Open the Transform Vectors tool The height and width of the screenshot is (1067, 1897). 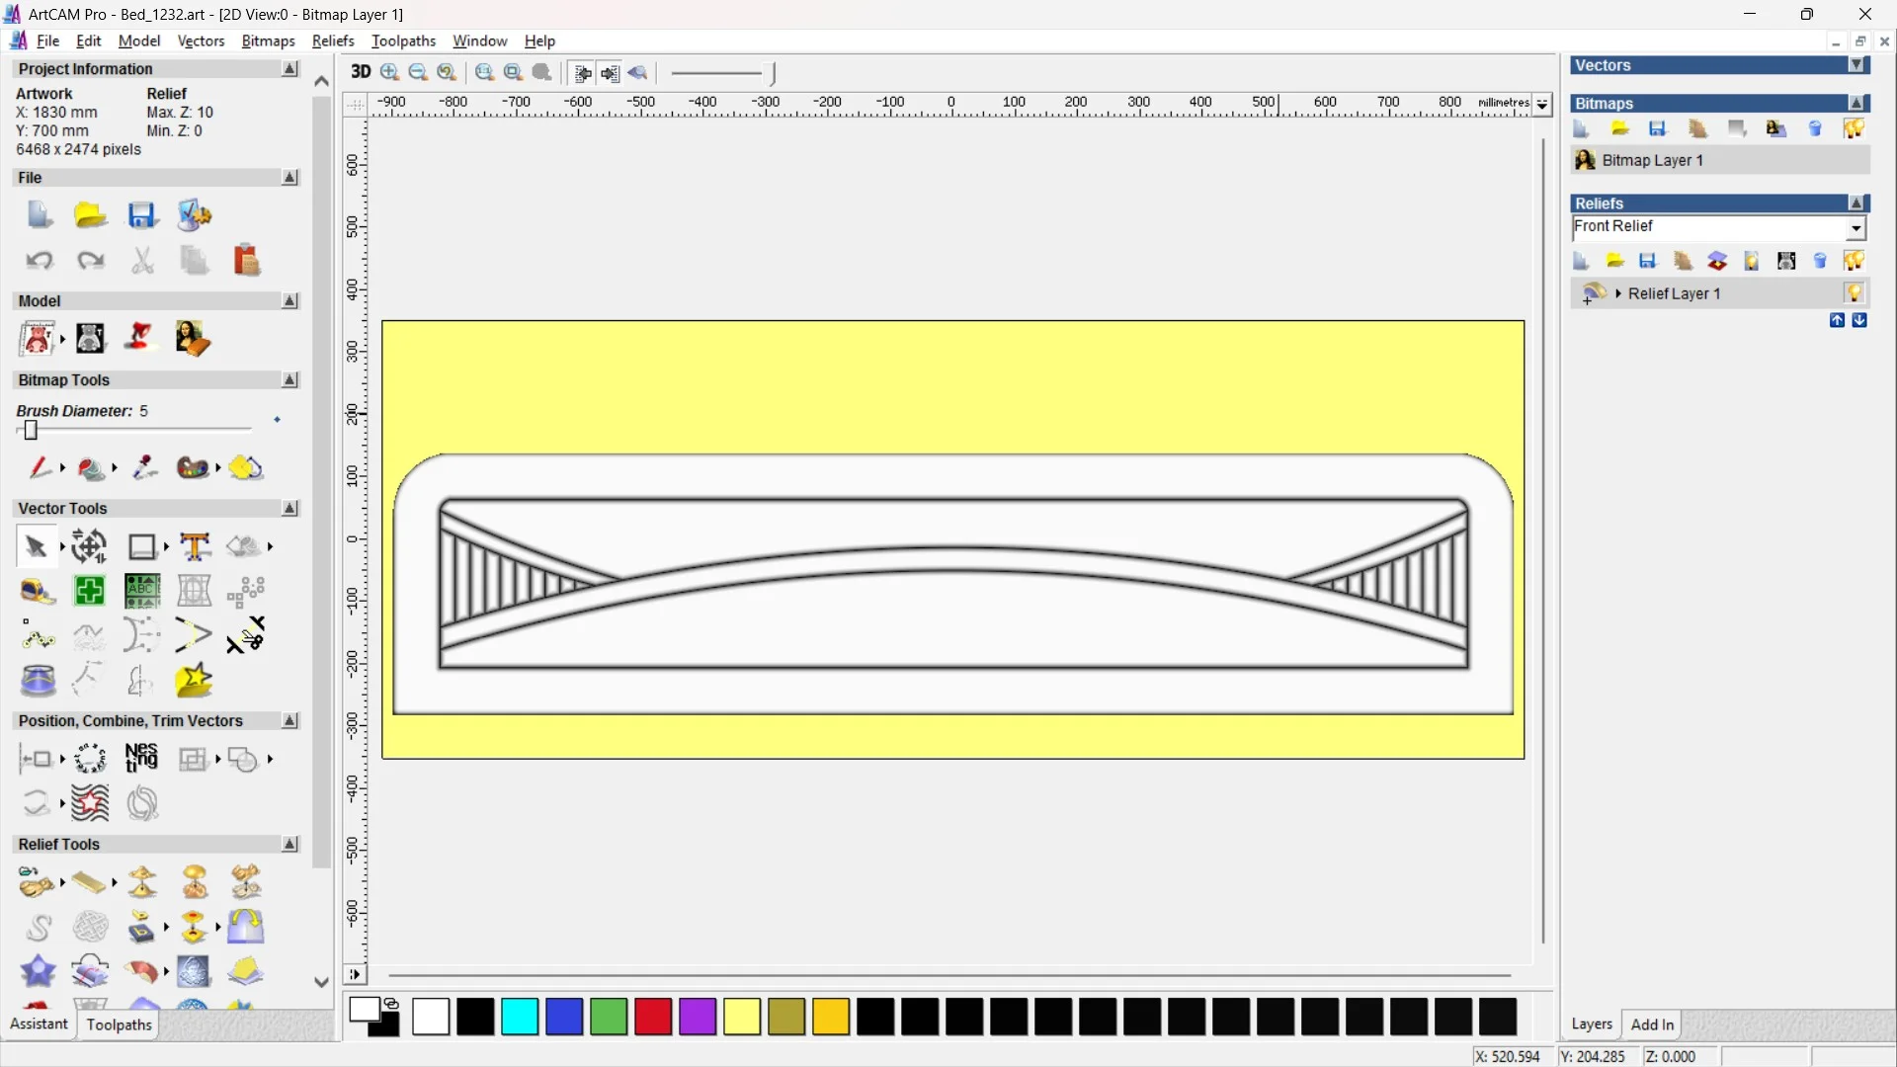pos(90,546)
